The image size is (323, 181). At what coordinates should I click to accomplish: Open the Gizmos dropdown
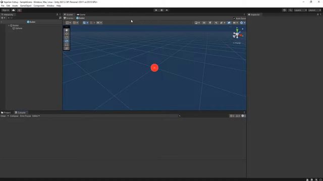[242, 23]
